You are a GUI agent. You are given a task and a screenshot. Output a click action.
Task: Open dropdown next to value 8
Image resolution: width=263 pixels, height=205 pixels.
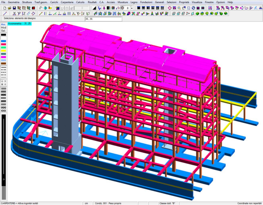(x=132, y=8)
